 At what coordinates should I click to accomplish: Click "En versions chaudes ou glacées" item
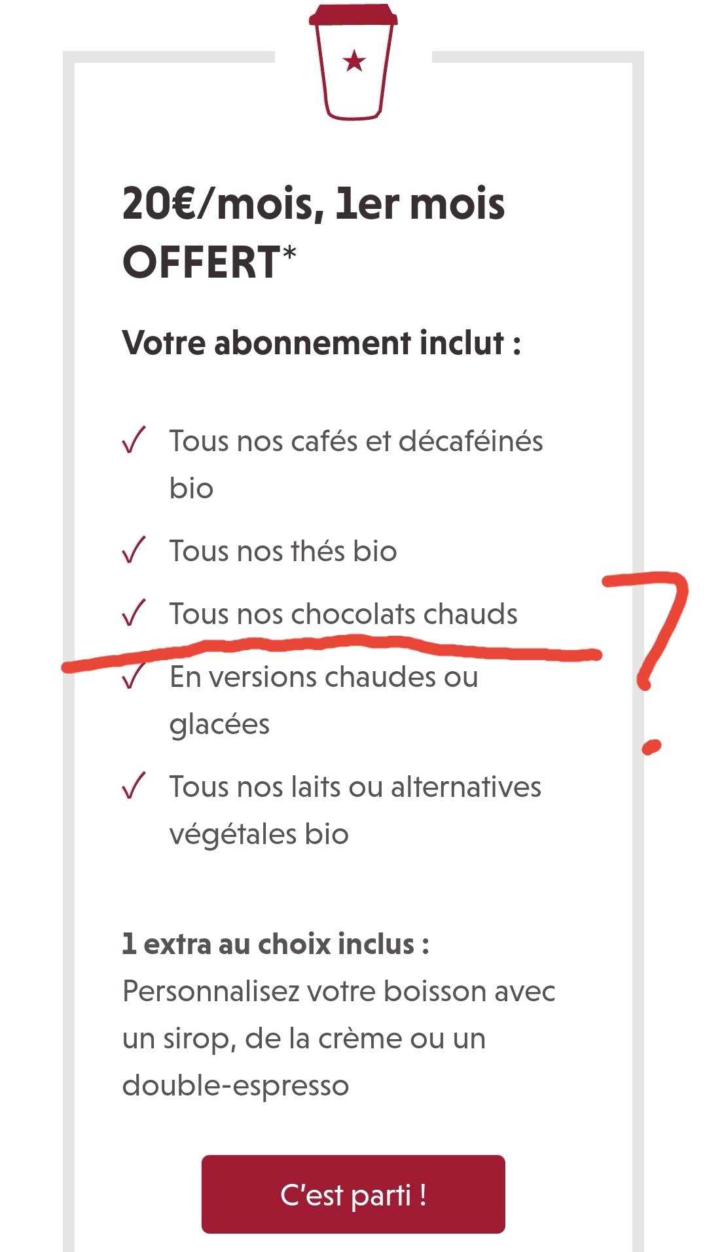[323, 700]
